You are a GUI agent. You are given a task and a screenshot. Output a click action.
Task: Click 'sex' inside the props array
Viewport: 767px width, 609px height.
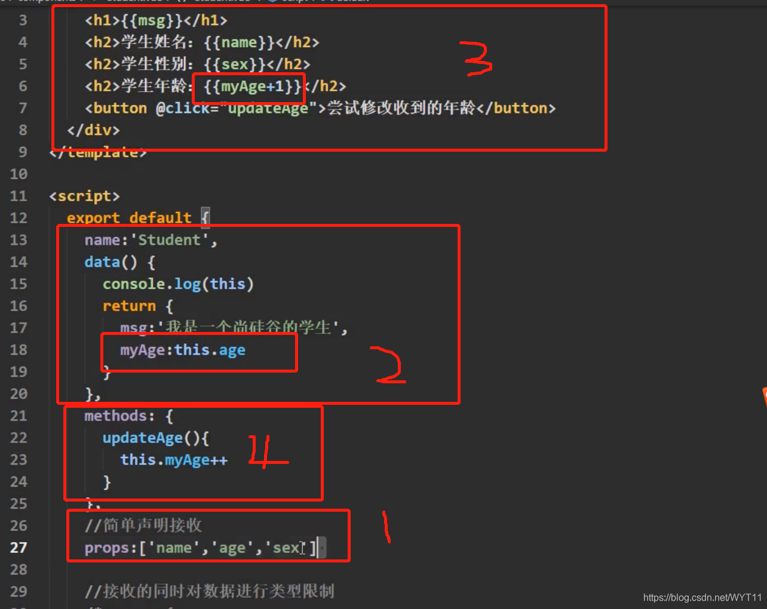tap(286, 548)
